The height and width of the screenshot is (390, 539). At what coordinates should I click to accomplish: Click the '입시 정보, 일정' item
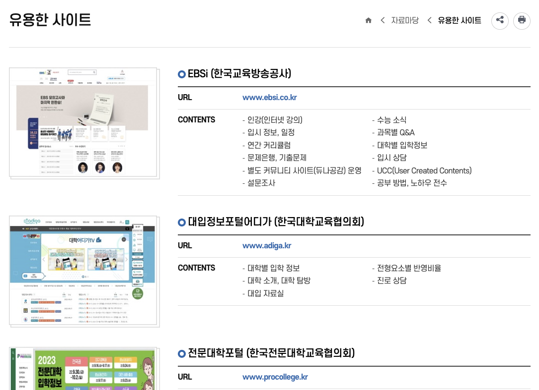(x=268, y=132)
